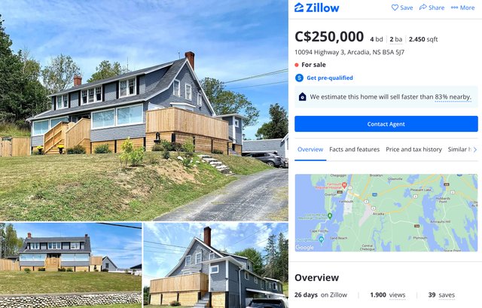Open the main house exterior photo

144,111
